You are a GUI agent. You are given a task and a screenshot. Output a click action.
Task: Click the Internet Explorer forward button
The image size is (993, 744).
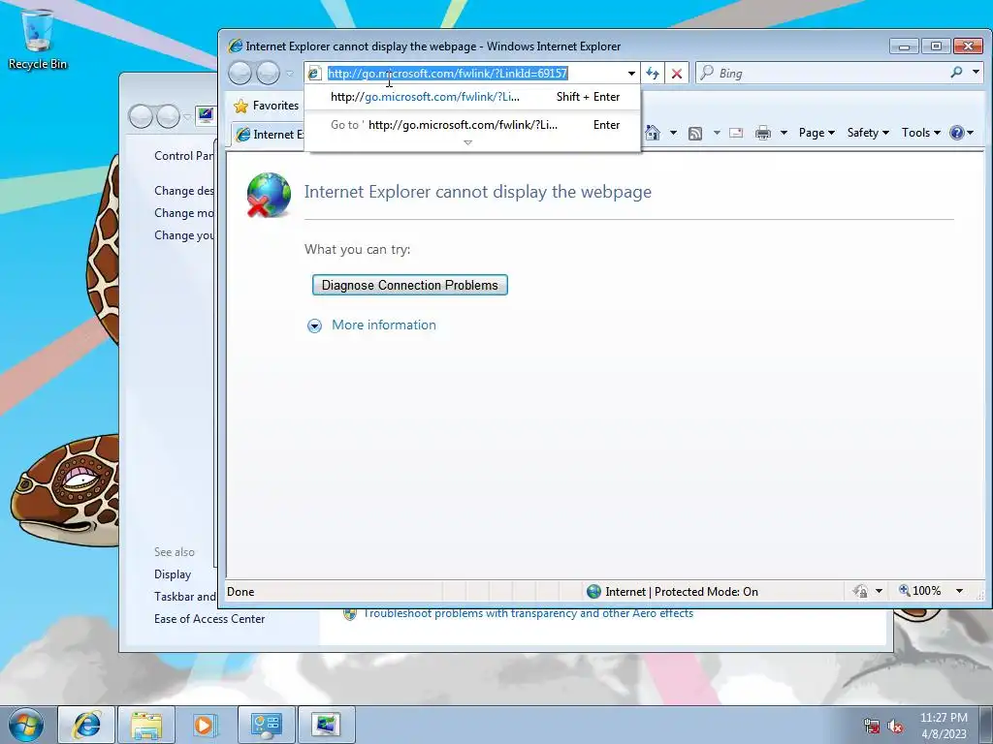(268, 74)
